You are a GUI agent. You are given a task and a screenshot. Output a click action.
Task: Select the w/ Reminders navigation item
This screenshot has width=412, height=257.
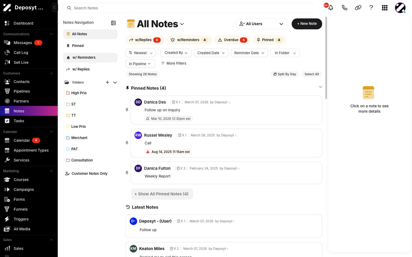[90, 58]
